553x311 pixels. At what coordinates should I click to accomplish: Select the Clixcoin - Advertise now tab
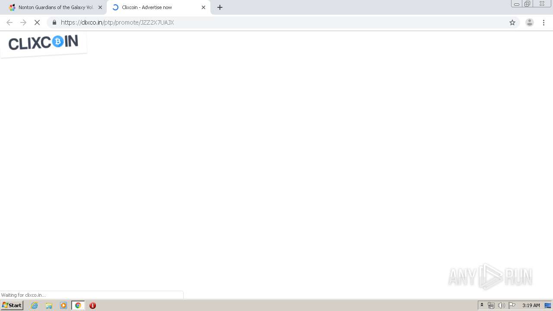(158, 7)
